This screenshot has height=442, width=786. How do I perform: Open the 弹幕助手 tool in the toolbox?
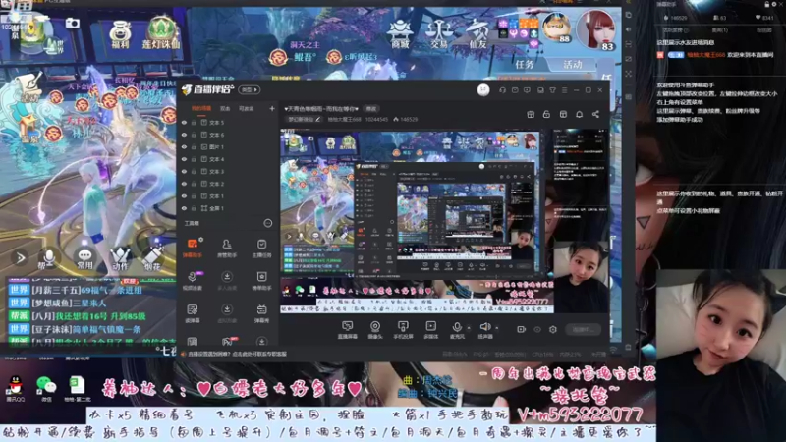tap(192, 248)
